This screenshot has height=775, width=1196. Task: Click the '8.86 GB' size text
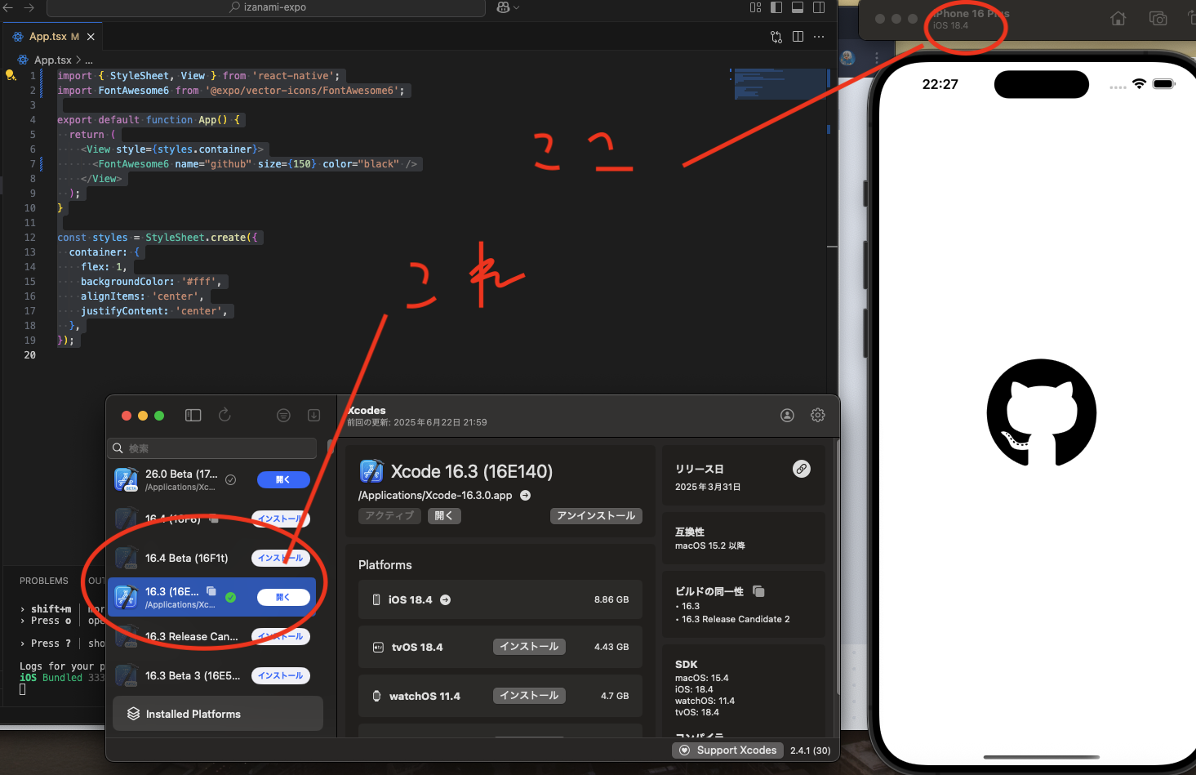point(611,599)
